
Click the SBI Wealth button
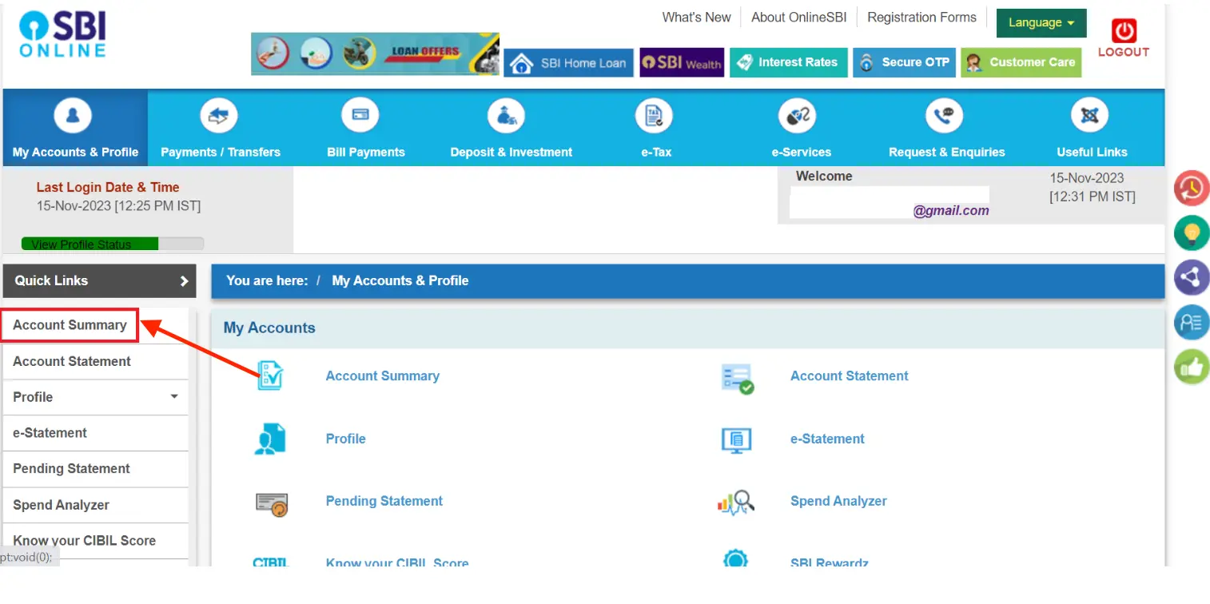pos(682,62)
